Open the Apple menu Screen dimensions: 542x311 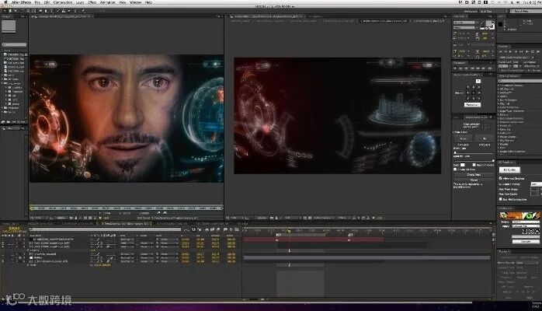coord(5,2)
